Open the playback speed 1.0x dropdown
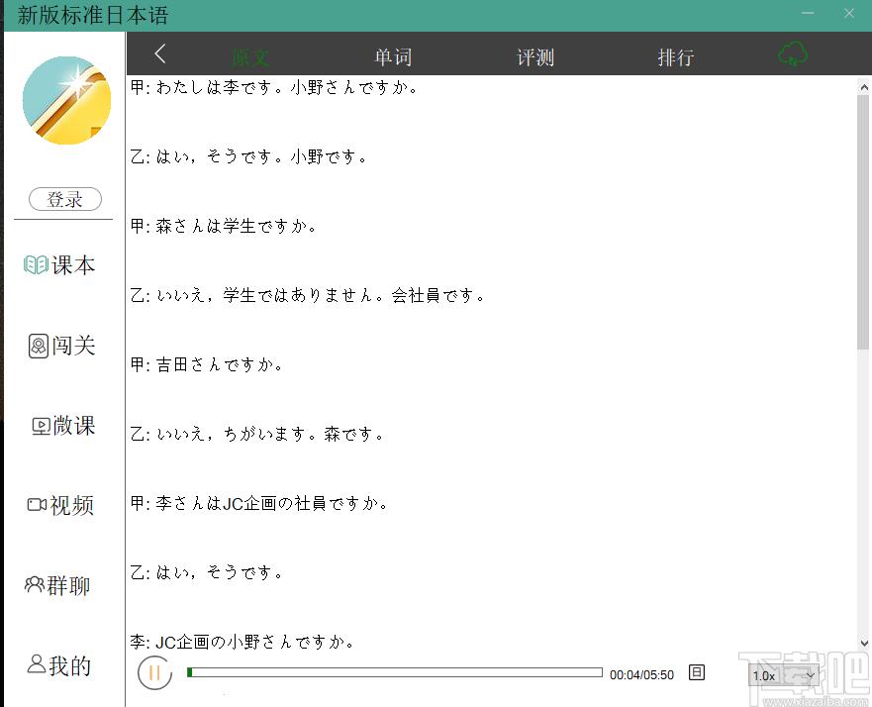The image size is (872, 707). pyautogui.click(x=783, y=675)
